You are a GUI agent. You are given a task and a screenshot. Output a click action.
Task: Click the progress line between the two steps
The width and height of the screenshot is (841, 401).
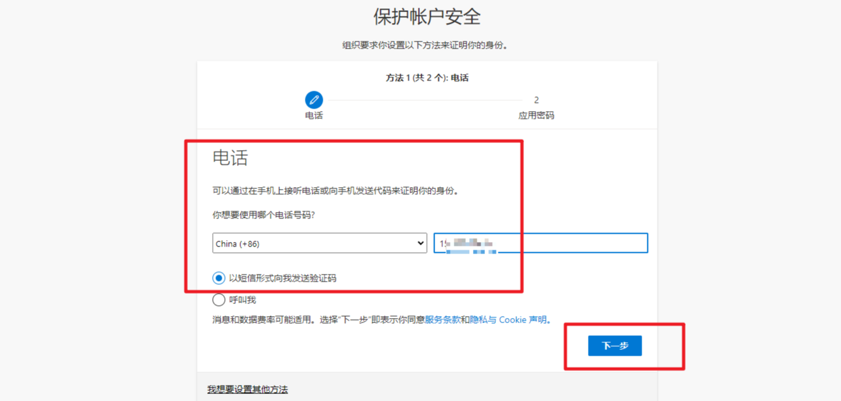point(425,100)
